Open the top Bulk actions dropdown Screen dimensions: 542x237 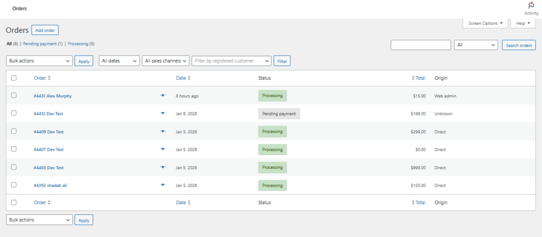pyautogui.click(x=39, y=61)
